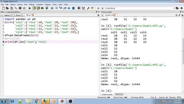Click the @ symbol finder icon
Viewport: 184px width, 104px height.
pyautogui.click(x=24, y=8)
